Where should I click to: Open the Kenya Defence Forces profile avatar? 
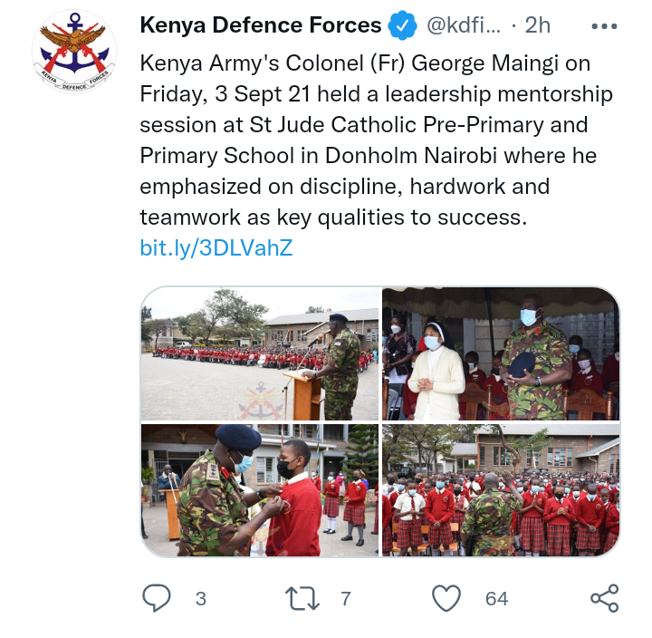[74, 51]
